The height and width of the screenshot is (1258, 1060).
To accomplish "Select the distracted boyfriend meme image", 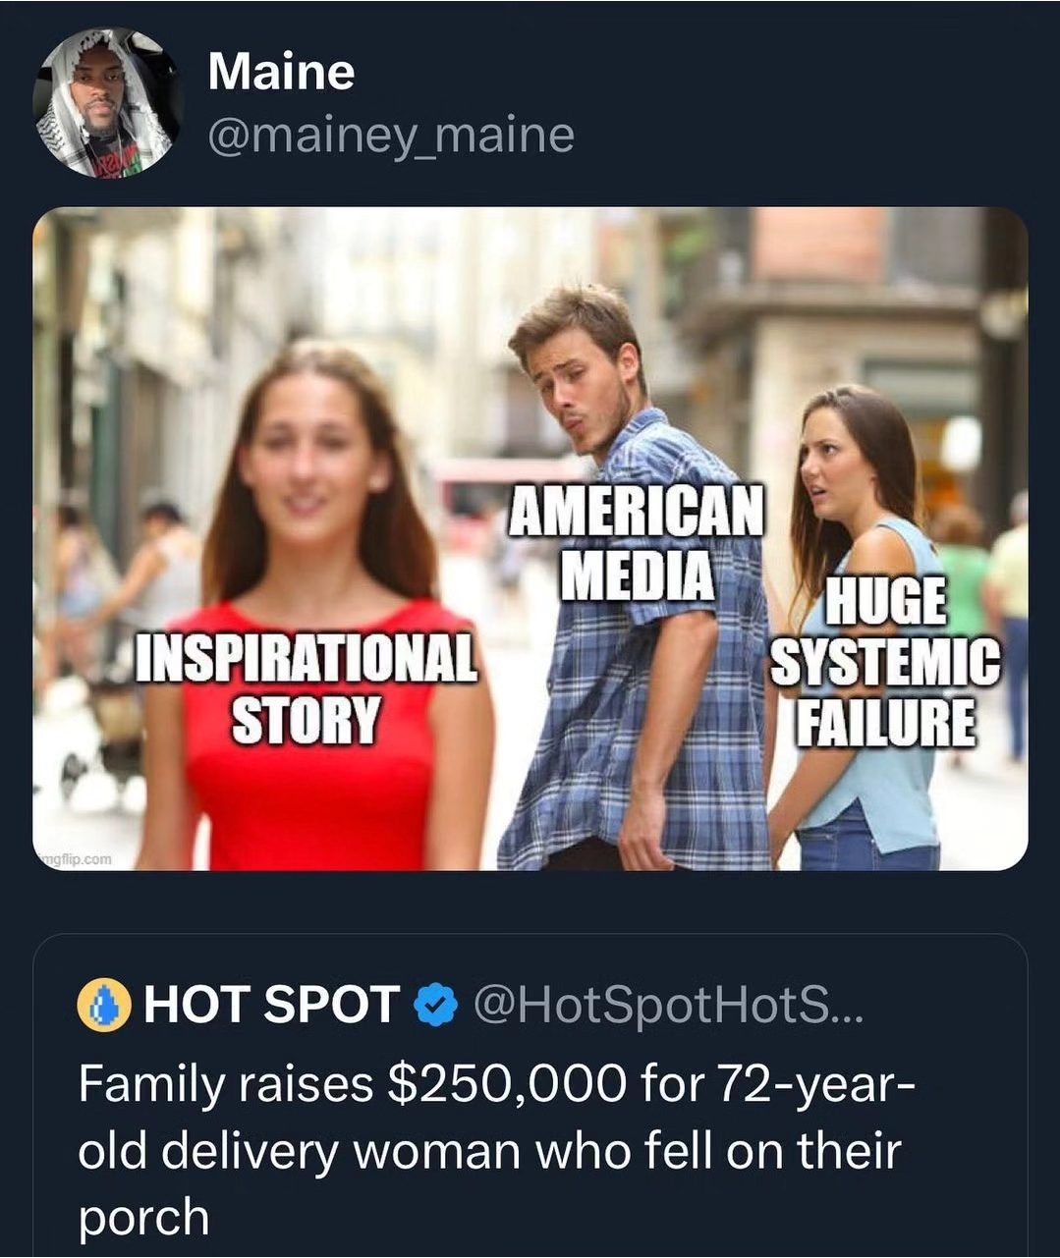I will tap(530, 540).
